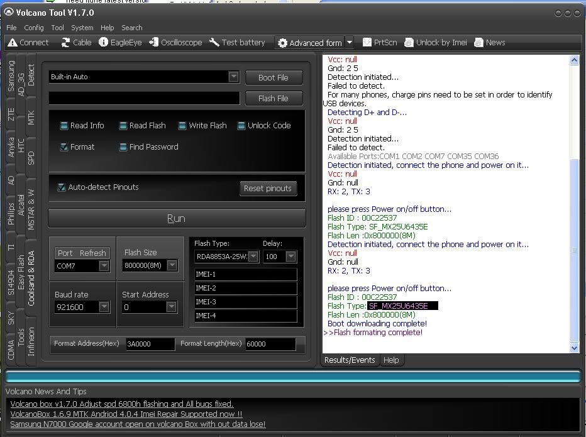The image size is (586, 437).
Task: Open the Volcano box v1.7.0 news link
Action: (x=122, y=404)
